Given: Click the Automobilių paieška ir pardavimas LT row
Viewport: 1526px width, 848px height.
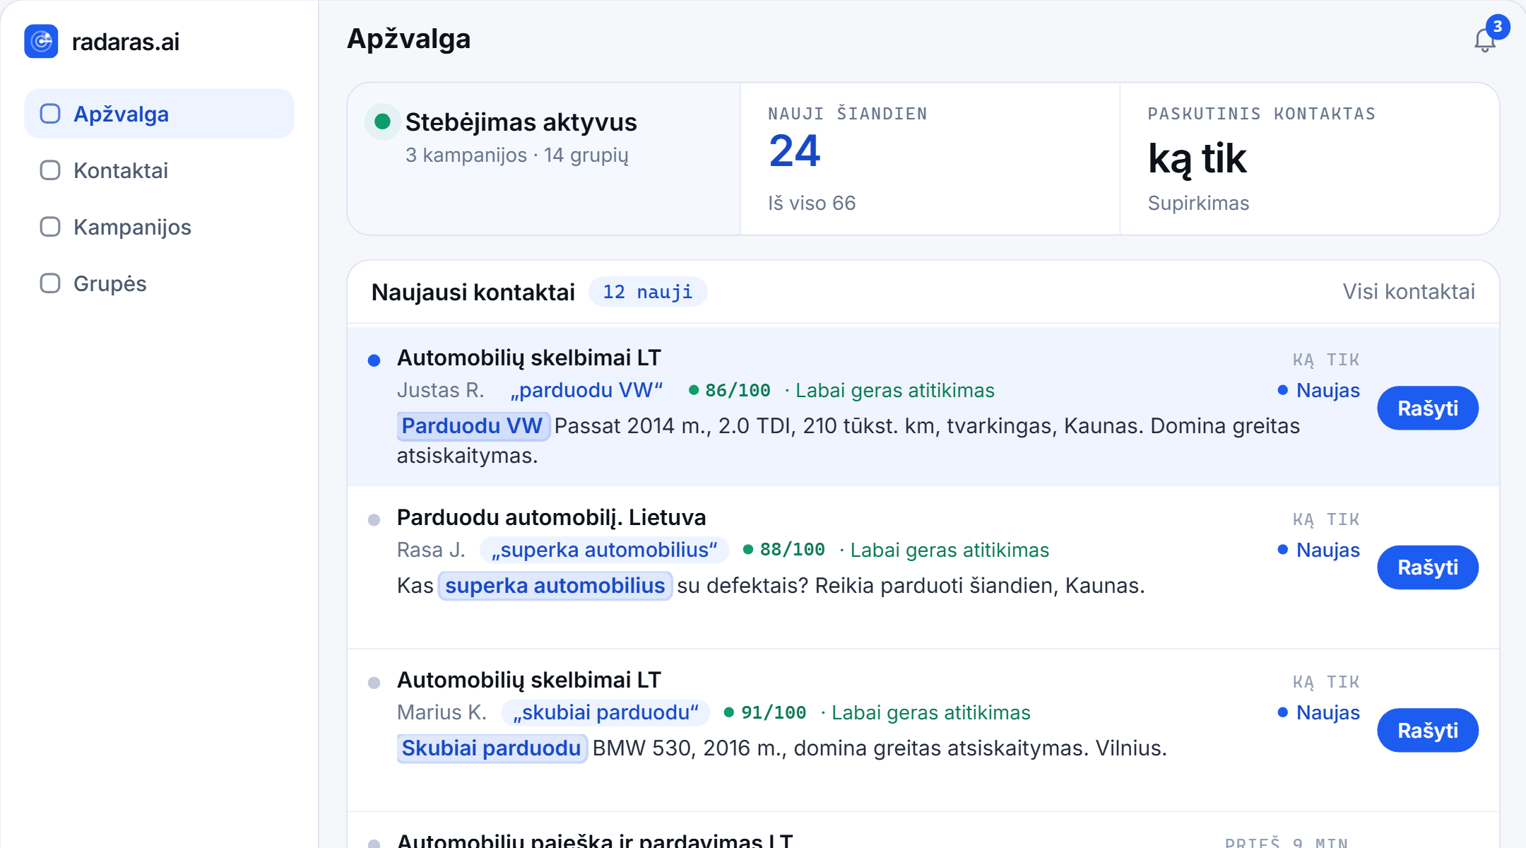Looking at the screenshot, I should click(923, 831).
